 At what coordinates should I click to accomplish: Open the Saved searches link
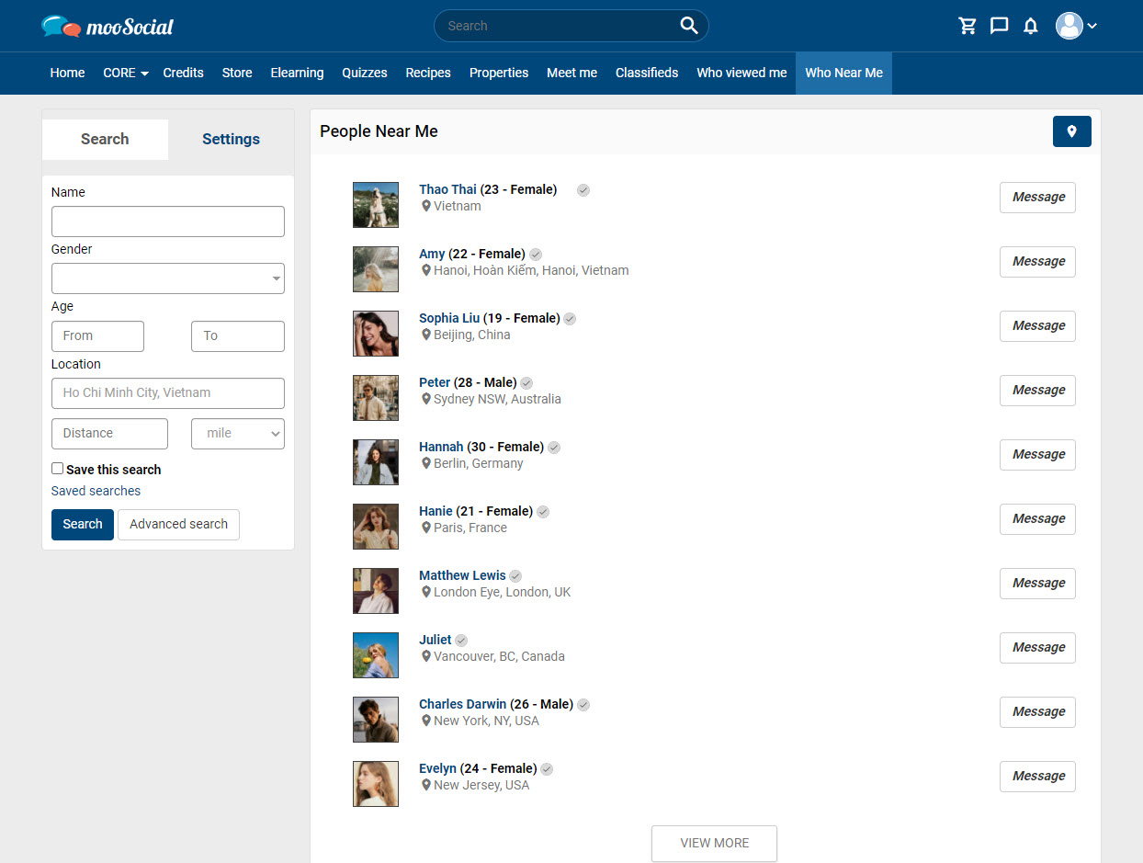pyautogui.click(x=96, y=491)
